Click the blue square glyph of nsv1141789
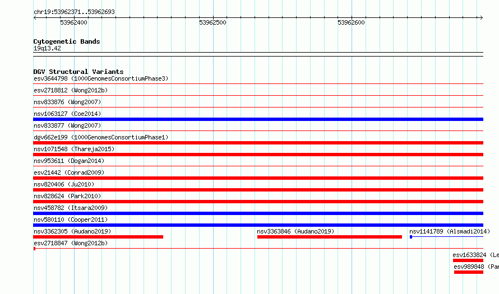This screenshot has height=294, width=499. 411,237
